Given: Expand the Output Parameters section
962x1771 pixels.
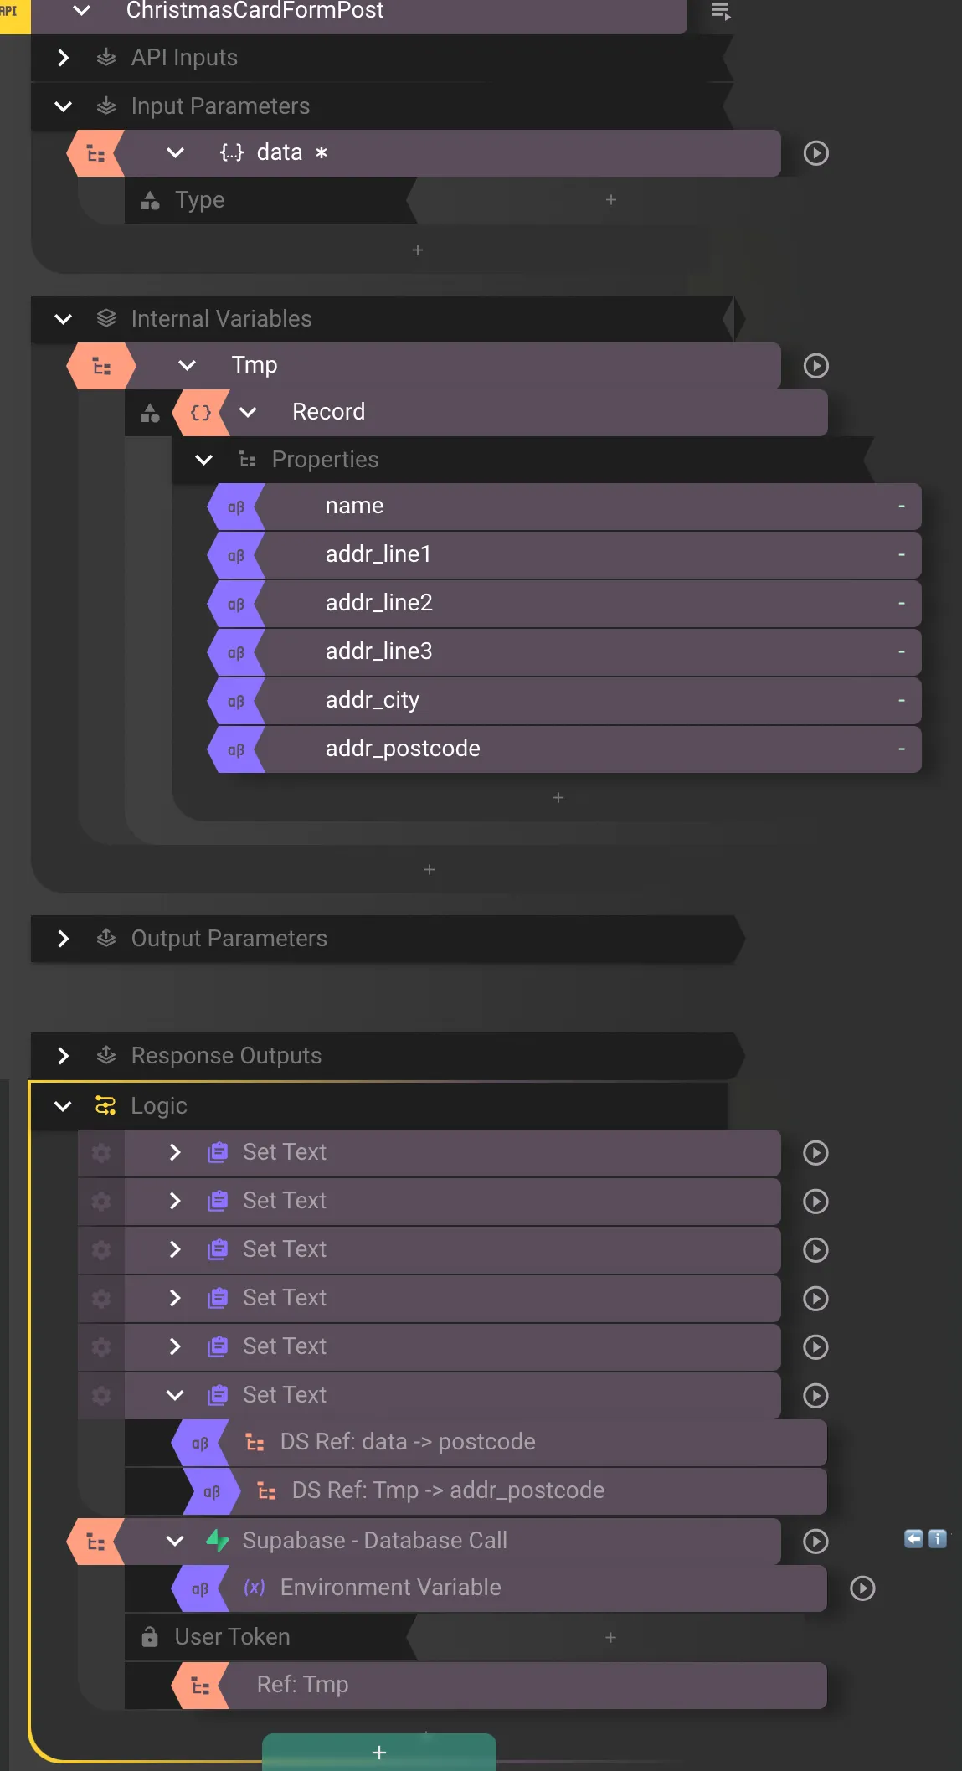Looking at the screenshot, I should pos(63,939).
